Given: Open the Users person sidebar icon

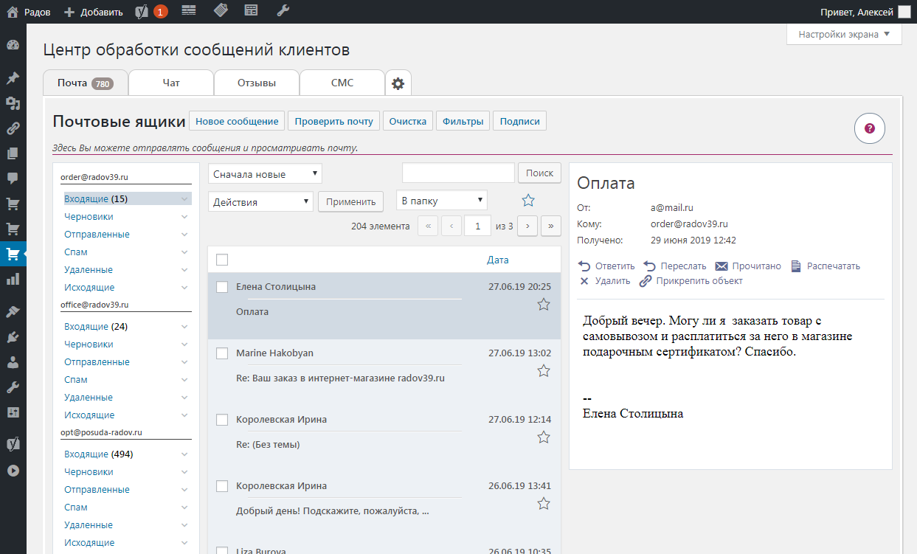Looking at the screenshot, I should 13,362.
